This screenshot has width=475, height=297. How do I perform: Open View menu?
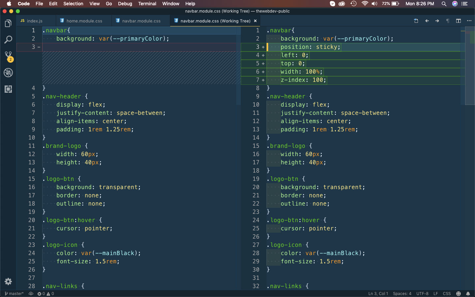pos(94,4)
